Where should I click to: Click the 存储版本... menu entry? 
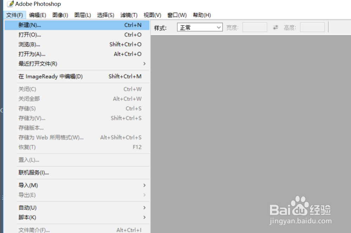77,128
